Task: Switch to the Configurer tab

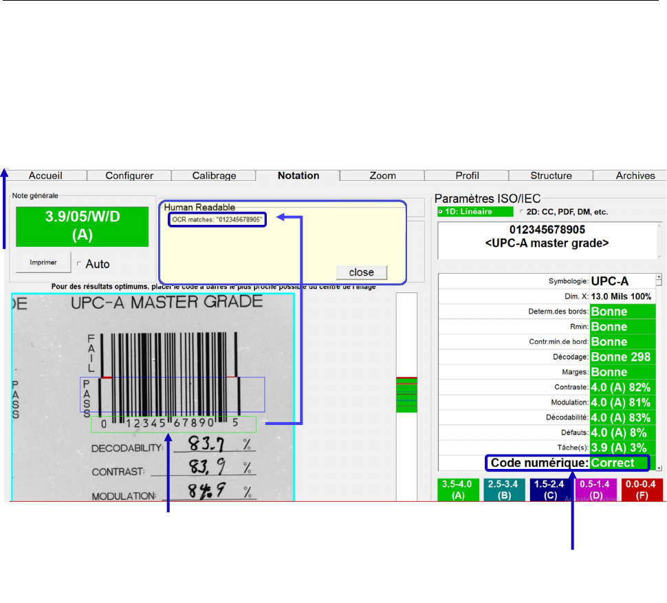Action: point(129,175)
